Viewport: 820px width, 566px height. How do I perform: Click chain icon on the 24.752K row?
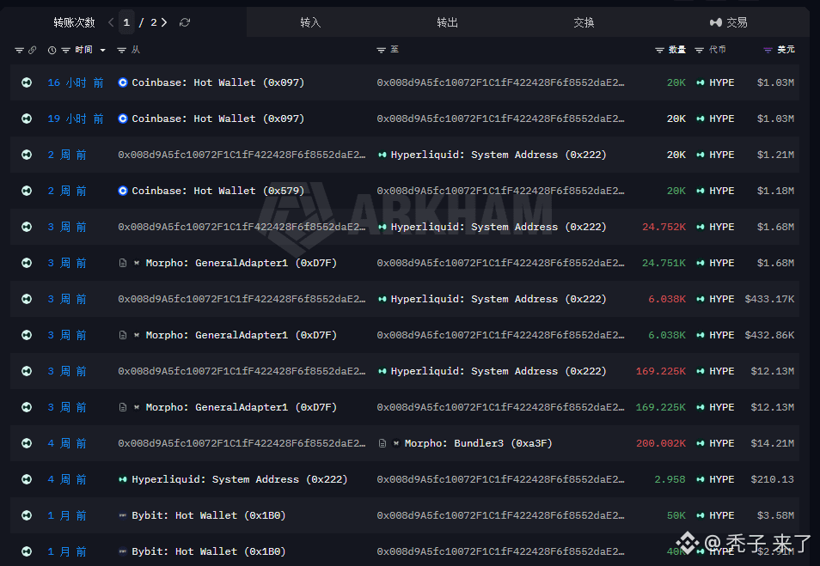click(27, 227)
